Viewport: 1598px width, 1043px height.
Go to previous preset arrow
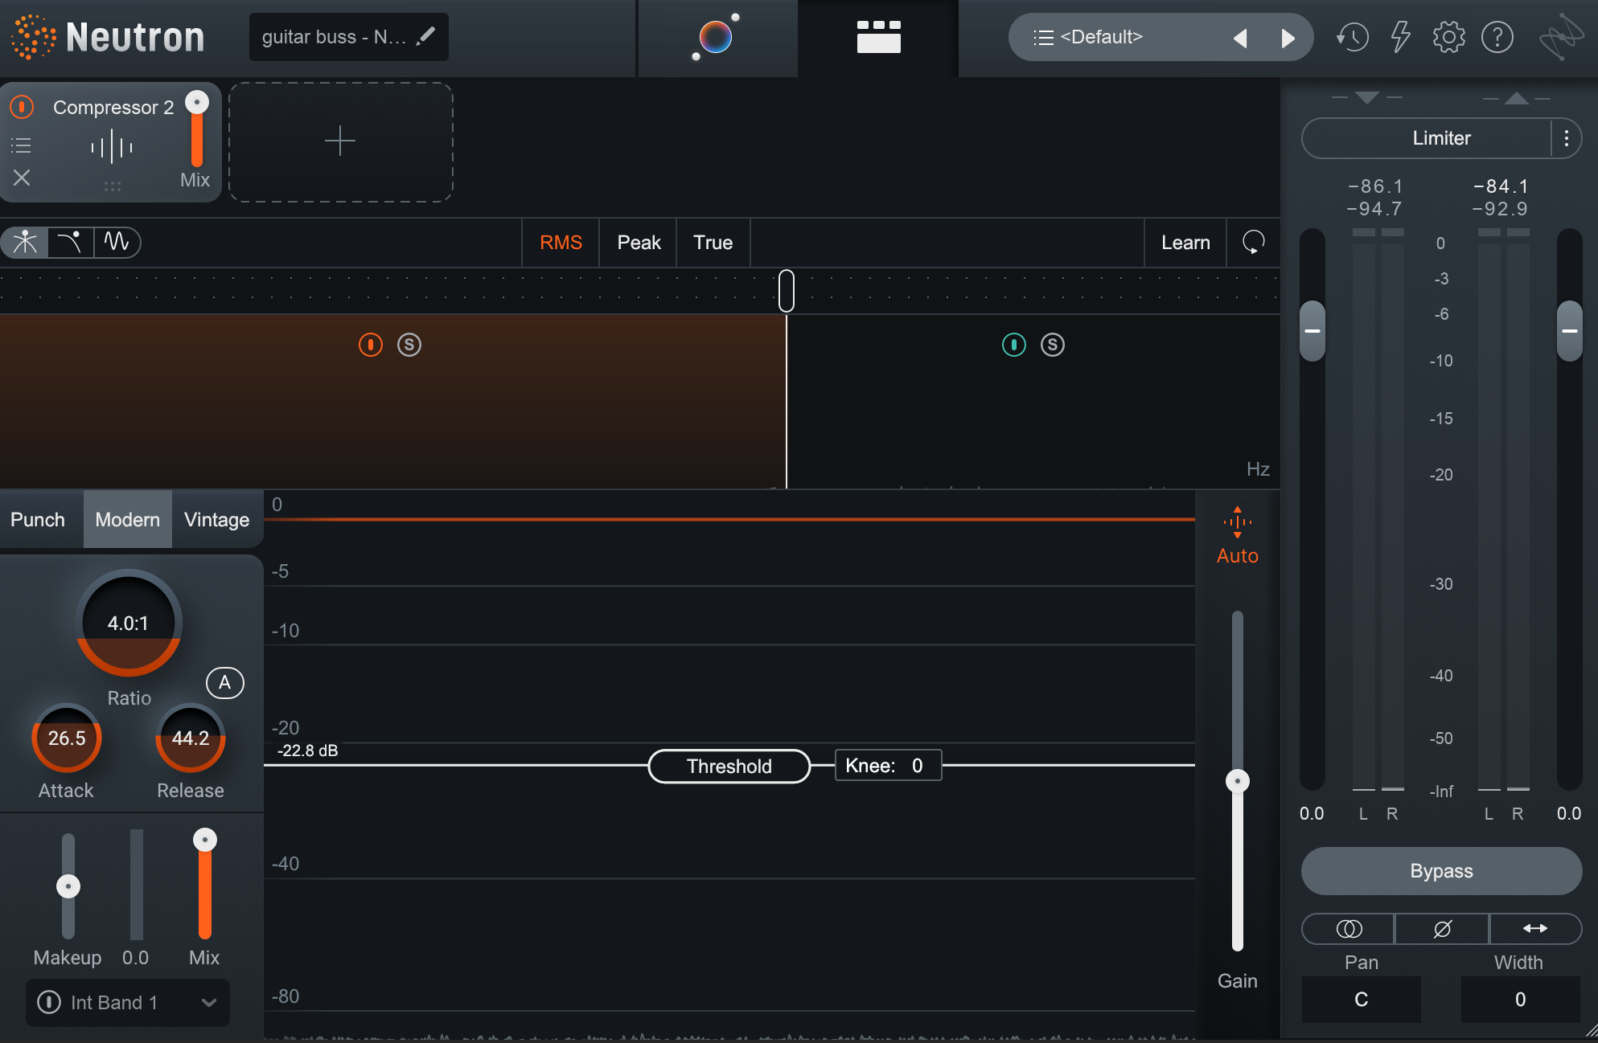pyautogui.click(x=1241, y=38)
